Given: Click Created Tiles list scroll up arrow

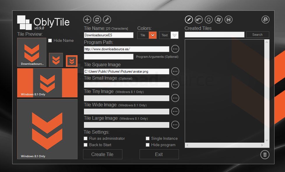Looking at the screenshot, I should click(267, 42).
